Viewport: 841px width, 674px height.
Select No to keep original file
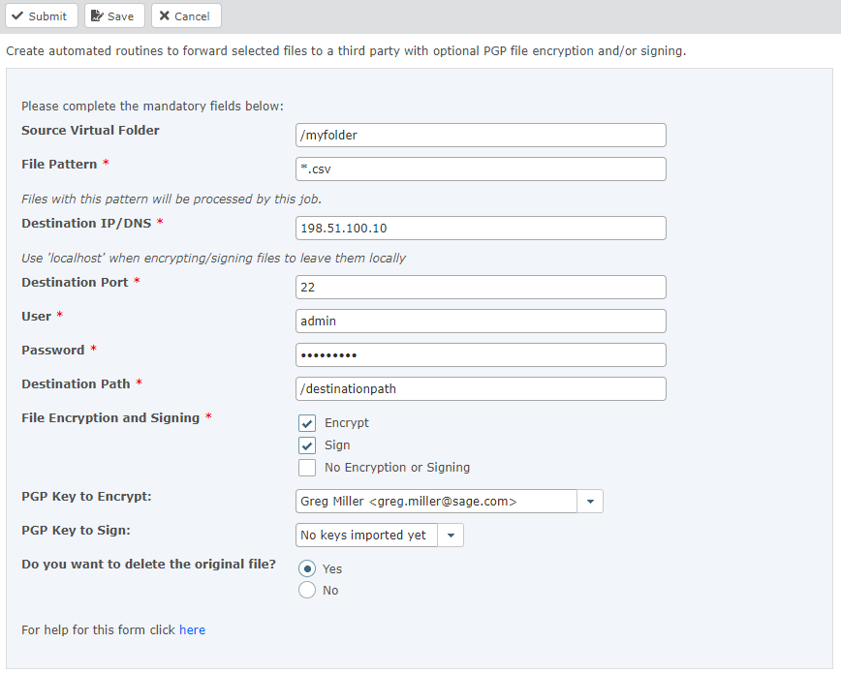click(x=307, y=590)
